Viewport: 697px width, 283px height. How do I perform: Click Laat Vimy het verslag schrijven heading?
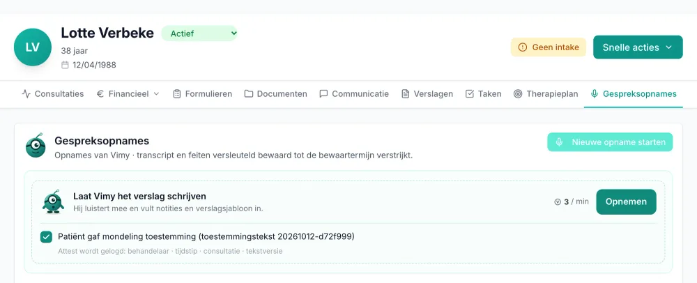click(x=139, y=197)
